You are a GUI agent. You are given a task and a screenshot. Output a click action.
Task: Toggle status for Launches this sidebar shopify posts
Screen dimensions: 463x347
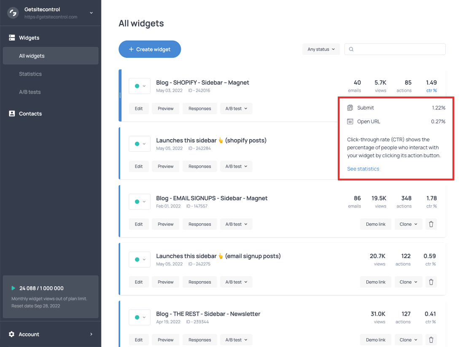(x=137, y=144)
